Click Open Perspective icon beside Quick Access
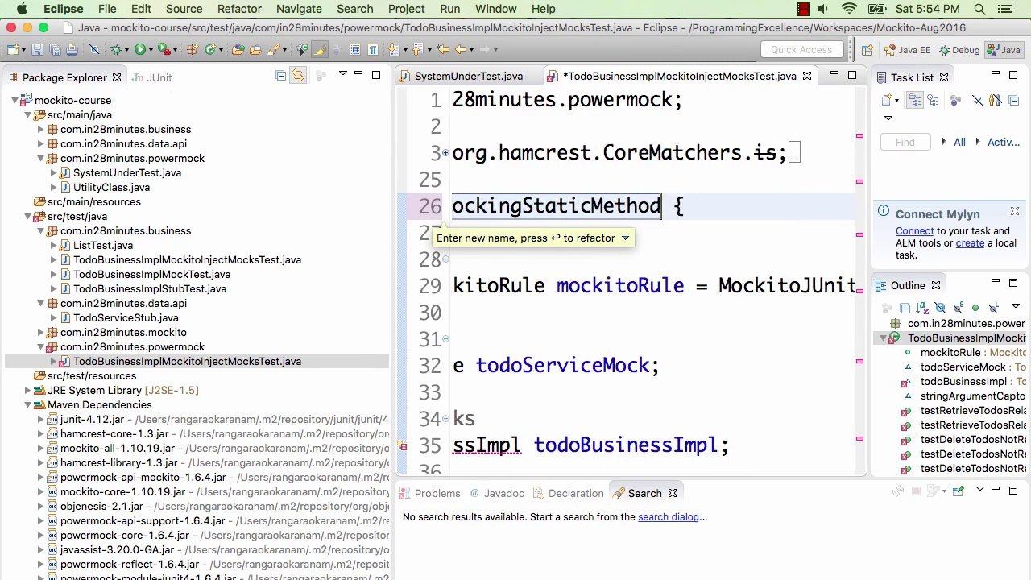Image resolution: width=1031 pixels, height=580 pixels. (x=867, y=50)
